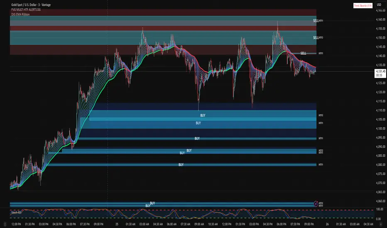387x228 pixels.
Task: Toggle the auto-scale 'A' button on price axis
Action: click(380, 224)
